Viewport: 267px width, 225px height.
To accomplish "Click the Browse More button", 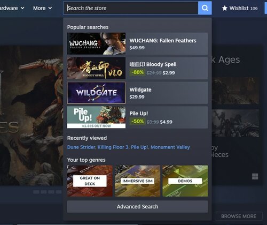I will click(x=239, y=216).
